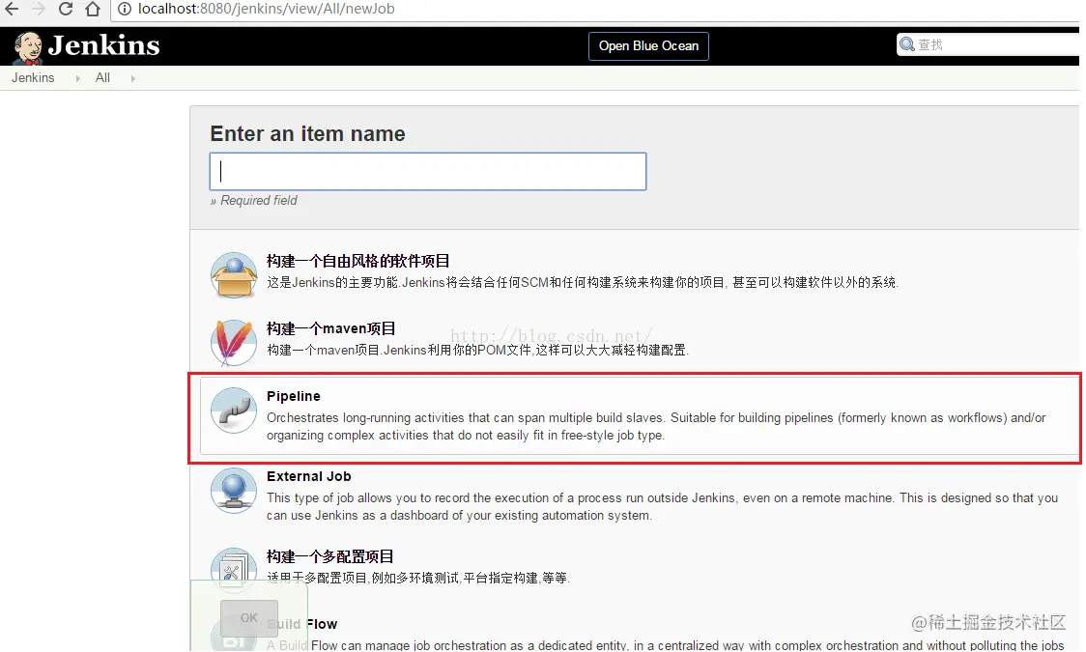Click the freestyle project description text
The width and height of the screenshot is (1086, 652).
[x=583, y=282]
